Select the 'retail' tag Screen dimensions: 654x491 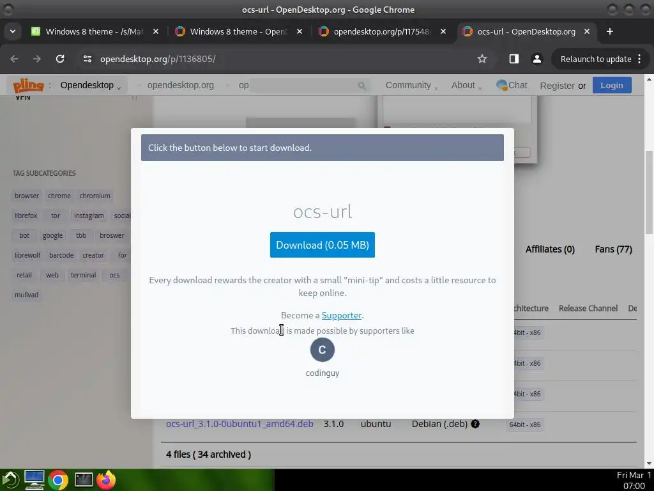pos(24,275)
